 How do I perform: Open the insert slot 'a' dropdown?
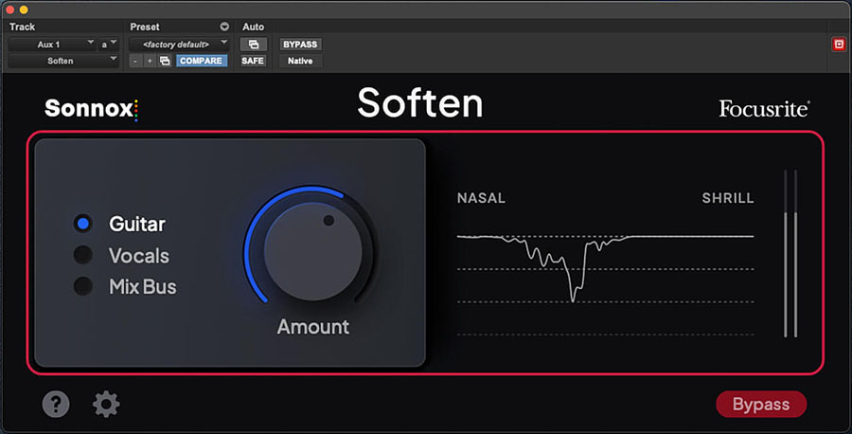tap(109, 45)
